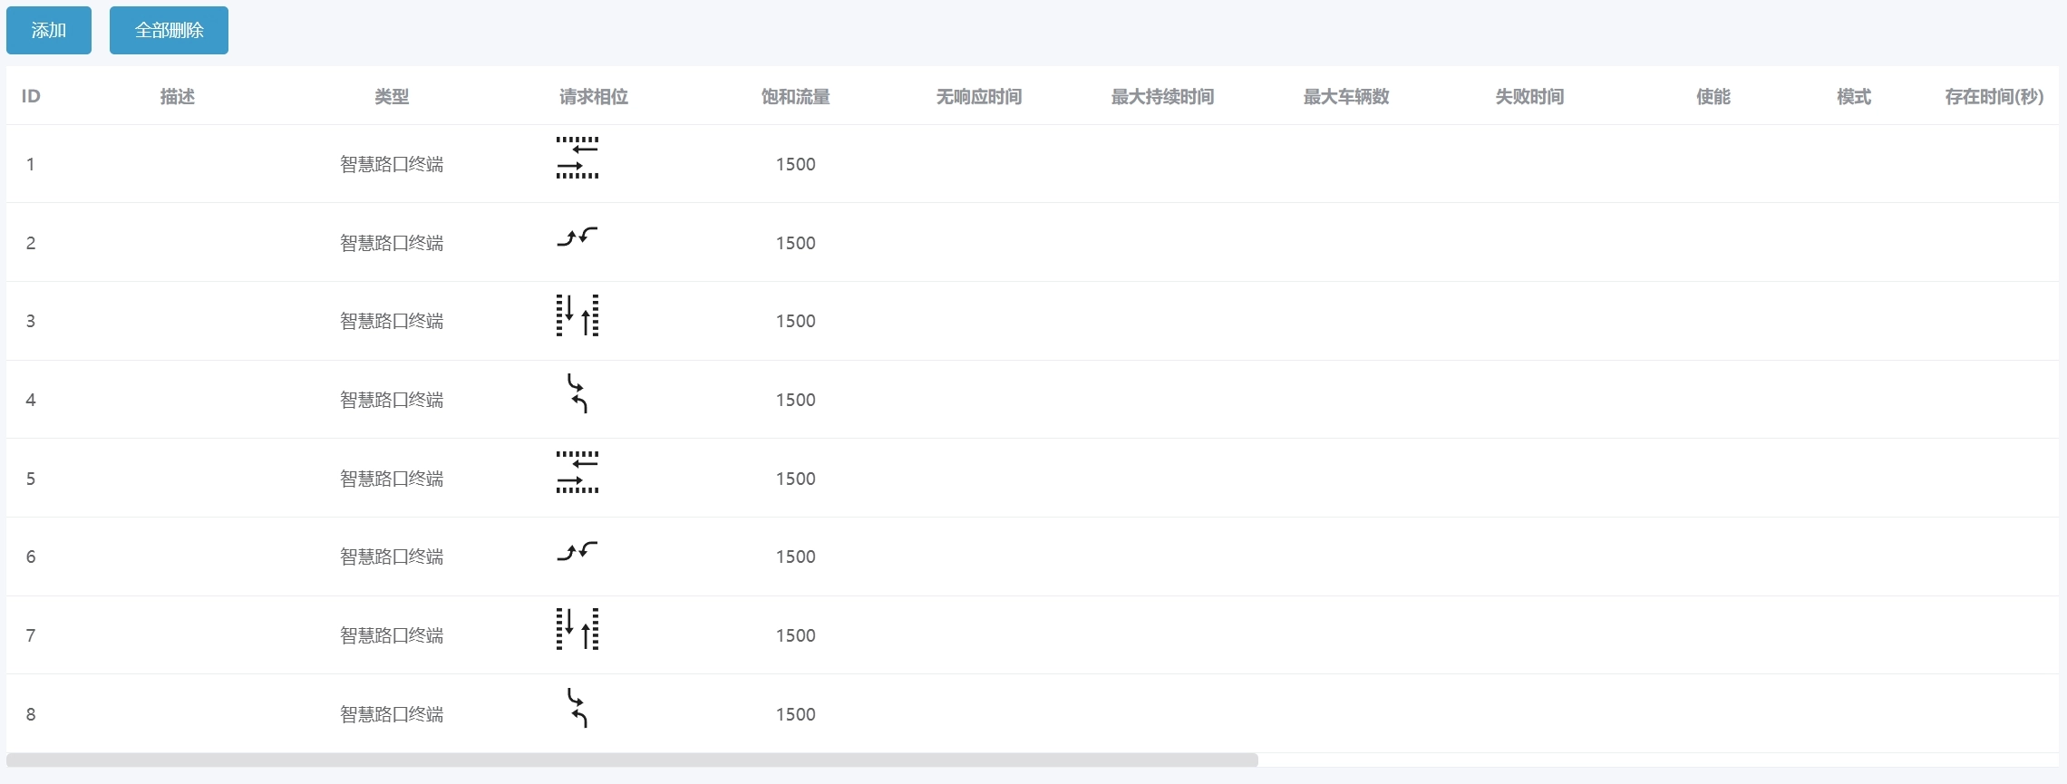
Task: Click 智慧路口终端 type in row 1
Action: [392, 164]
